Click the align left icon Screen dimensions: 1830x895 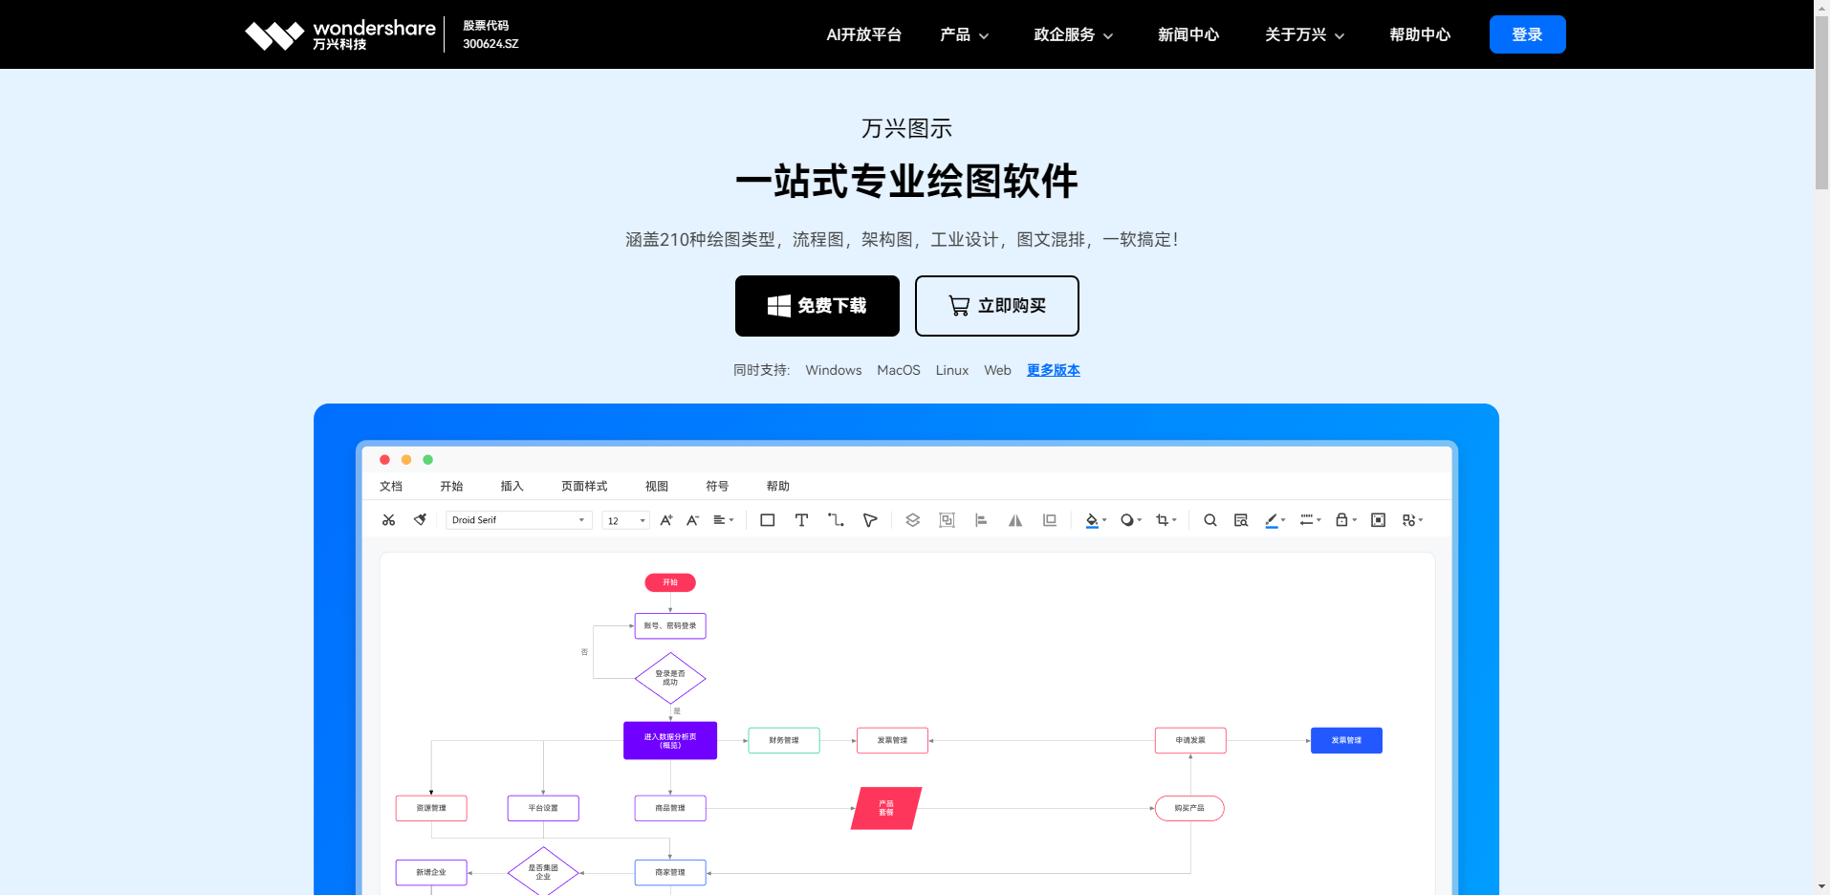pos(981,520)
